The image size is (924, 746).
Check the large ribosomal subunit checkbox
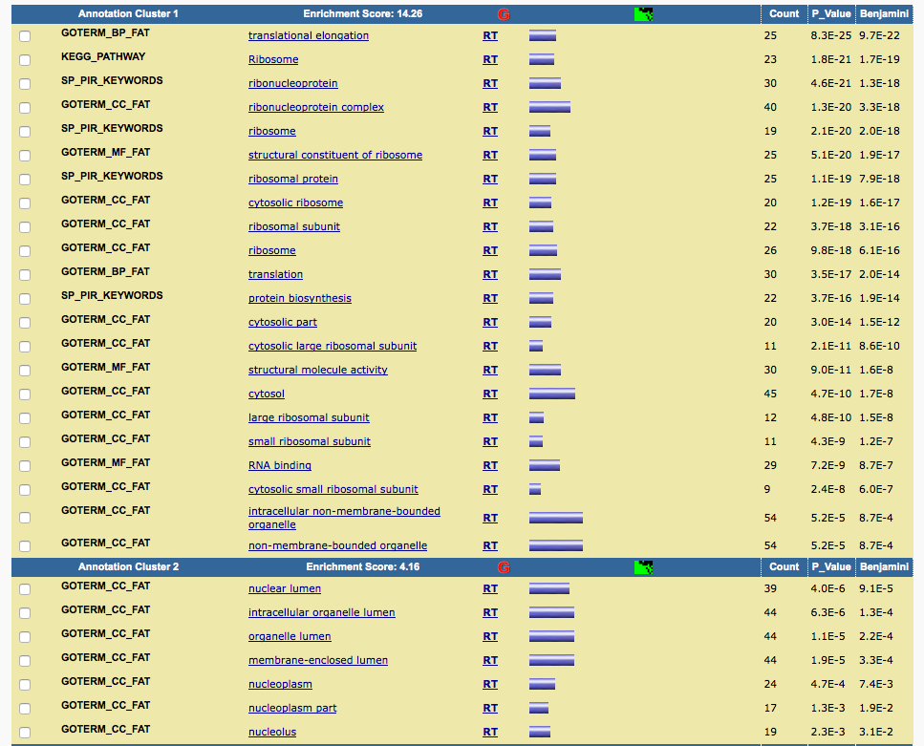click(x=25, y=418)
